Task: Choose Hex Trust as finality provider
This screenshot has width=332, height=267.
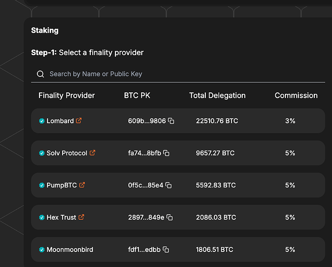Action: pyautogui.click(x=178, y=217)
